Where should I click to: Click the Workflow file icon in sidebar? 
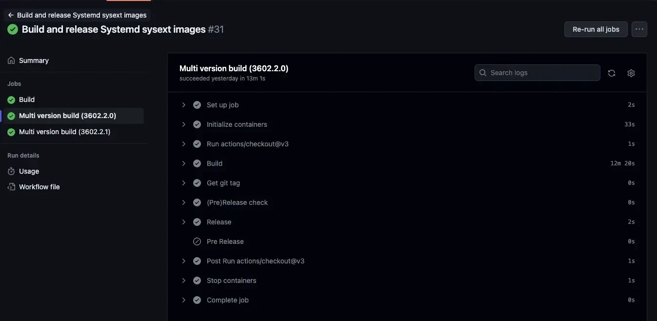coord(11,187)
